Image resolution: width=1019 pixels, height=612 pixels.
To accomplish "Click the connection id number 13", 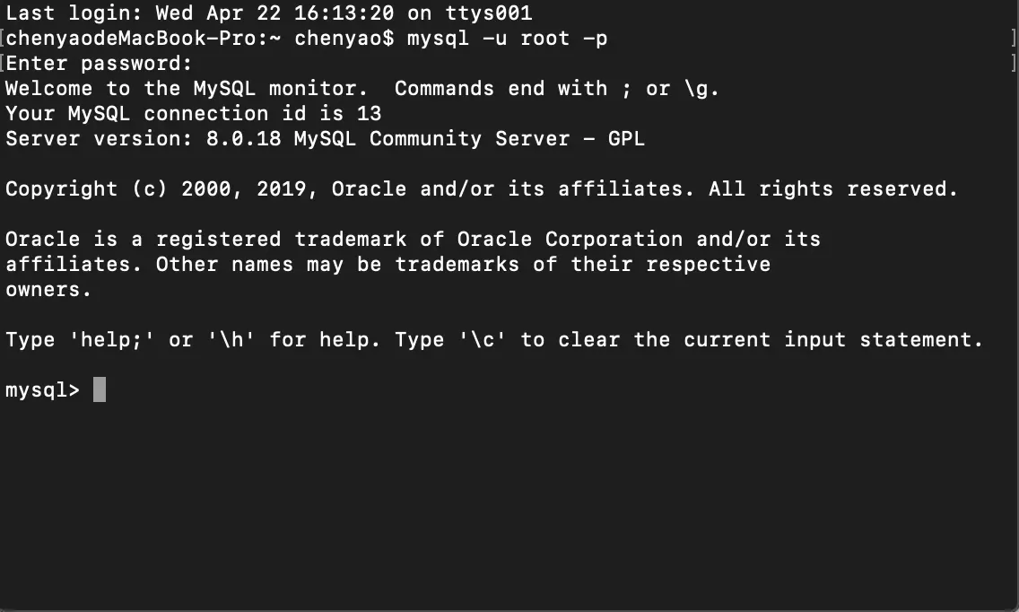I will [370, 114].
